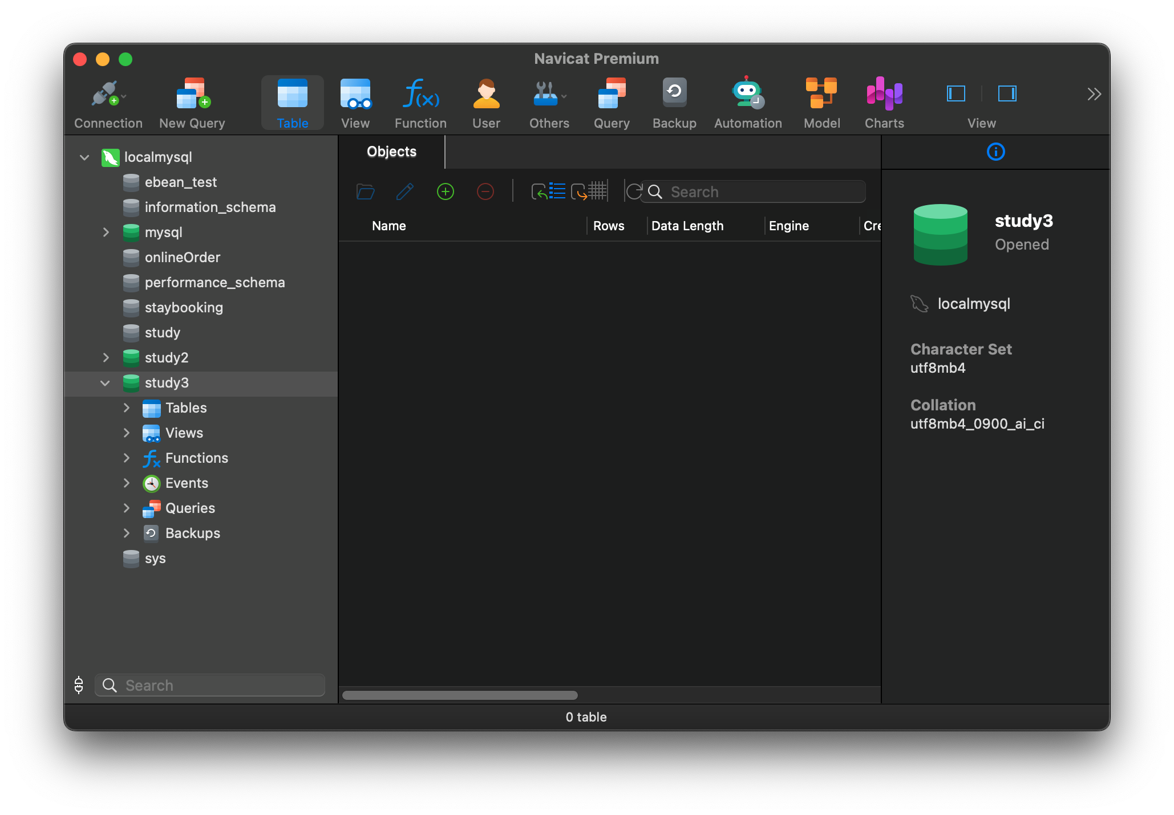Expand the Tables node under study3

tap(127, 408)
